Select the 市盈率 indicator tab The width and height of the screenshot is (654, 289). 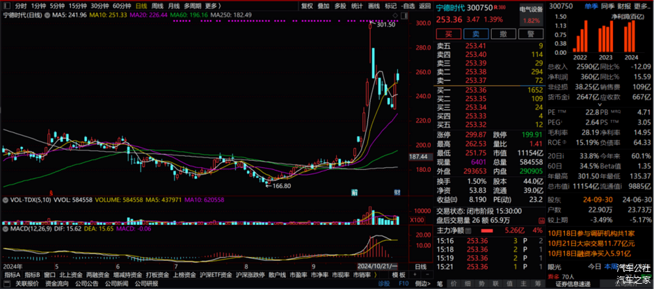298,275
